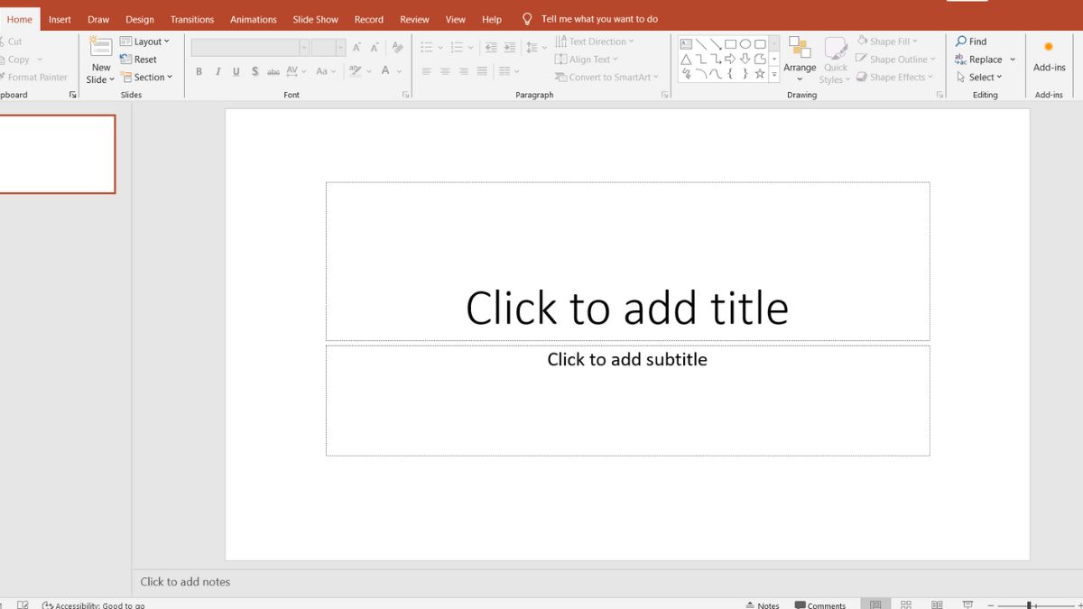The image size is (1083, 609).
Task: Toggle Italic formatting
Action: click(x=218, y=71)
